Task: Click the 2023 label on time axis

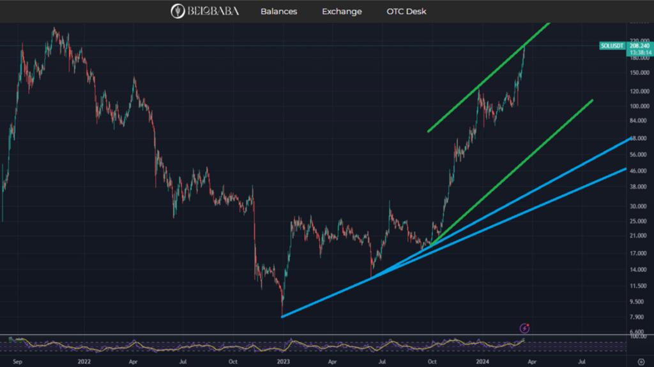Action: (283, 361)
